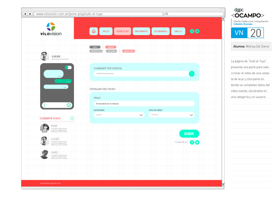Share on Twitter below the SUBIR button
The image size is (279, 197).
click(197, 142)
